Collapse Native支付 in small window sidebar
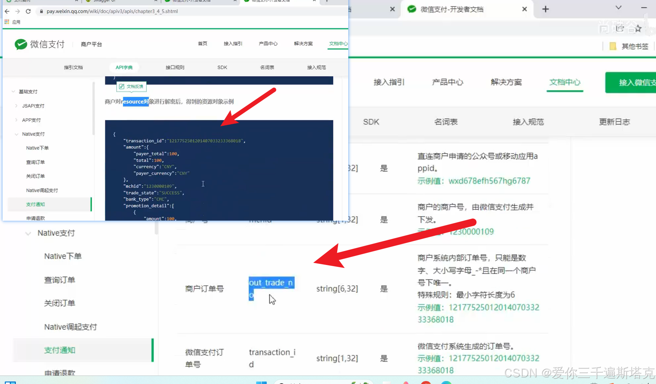Viewport: 656px width, 384px height. coord(16,134)
